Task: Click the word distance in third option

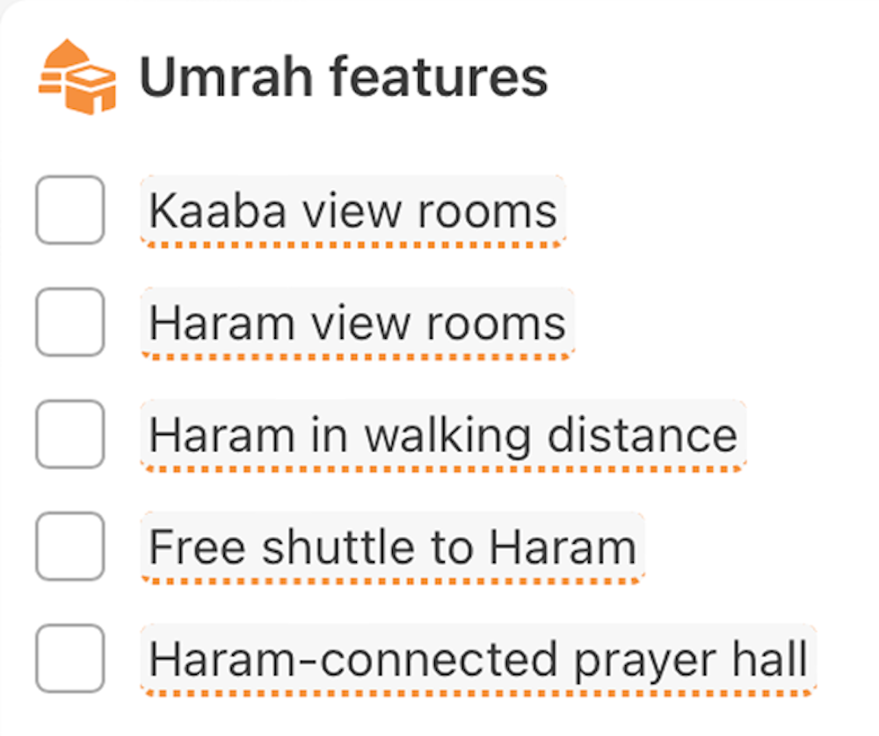Action: coord(642,436)
